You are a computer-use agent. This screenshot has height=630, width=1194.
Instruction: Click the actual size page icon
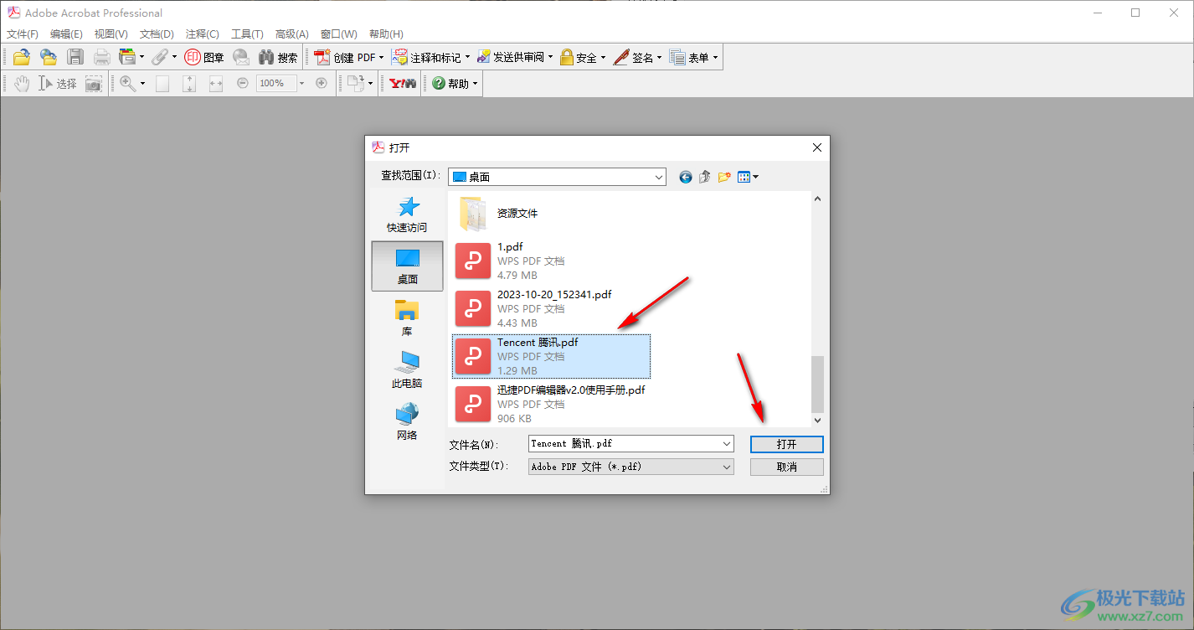coord(162,83)
